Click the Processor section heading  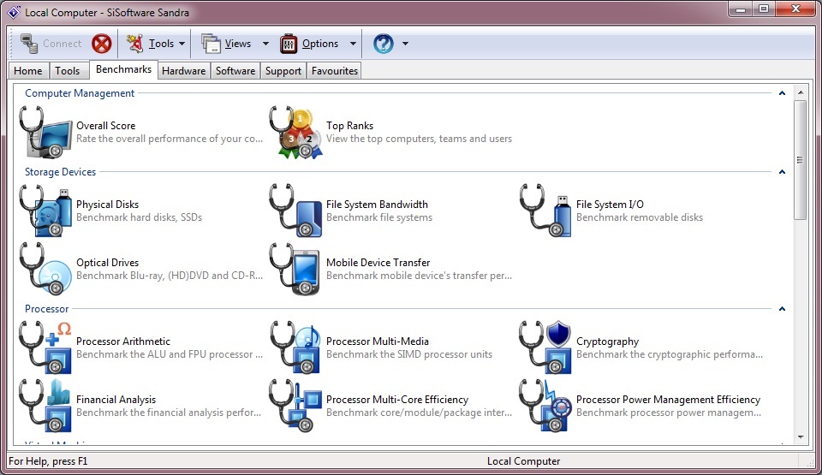(x=46, y=309)
